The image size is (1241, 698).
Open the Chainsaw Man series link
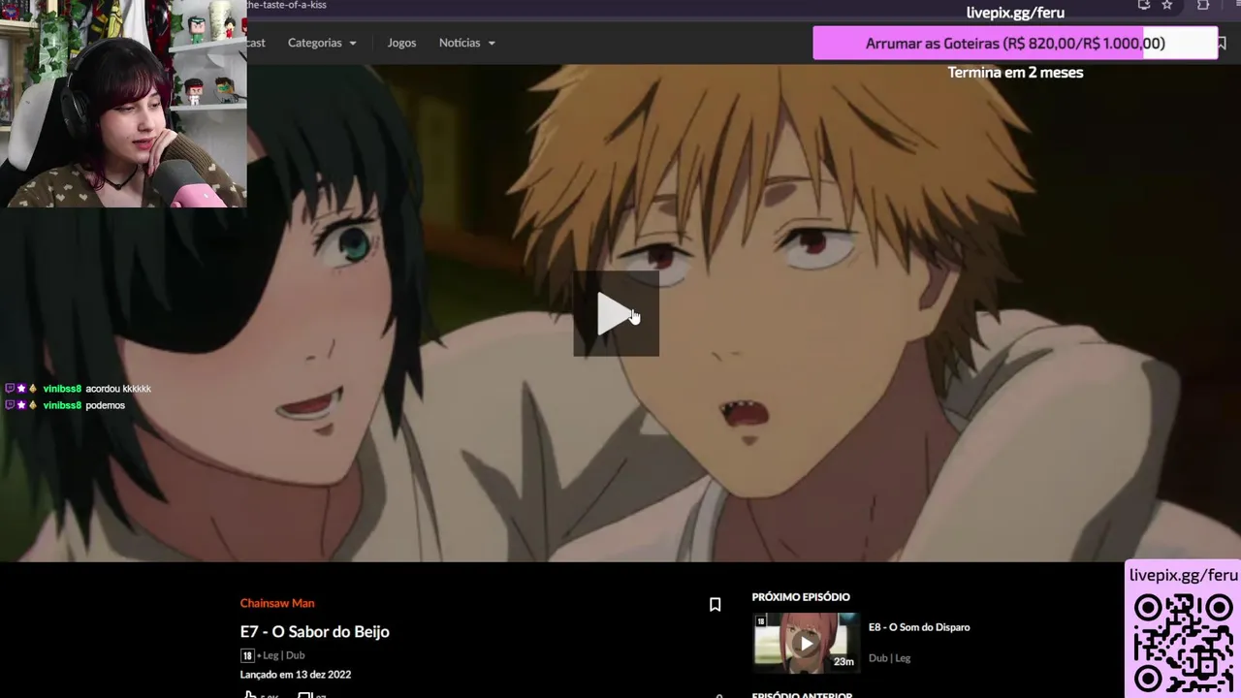coord(277,603)
